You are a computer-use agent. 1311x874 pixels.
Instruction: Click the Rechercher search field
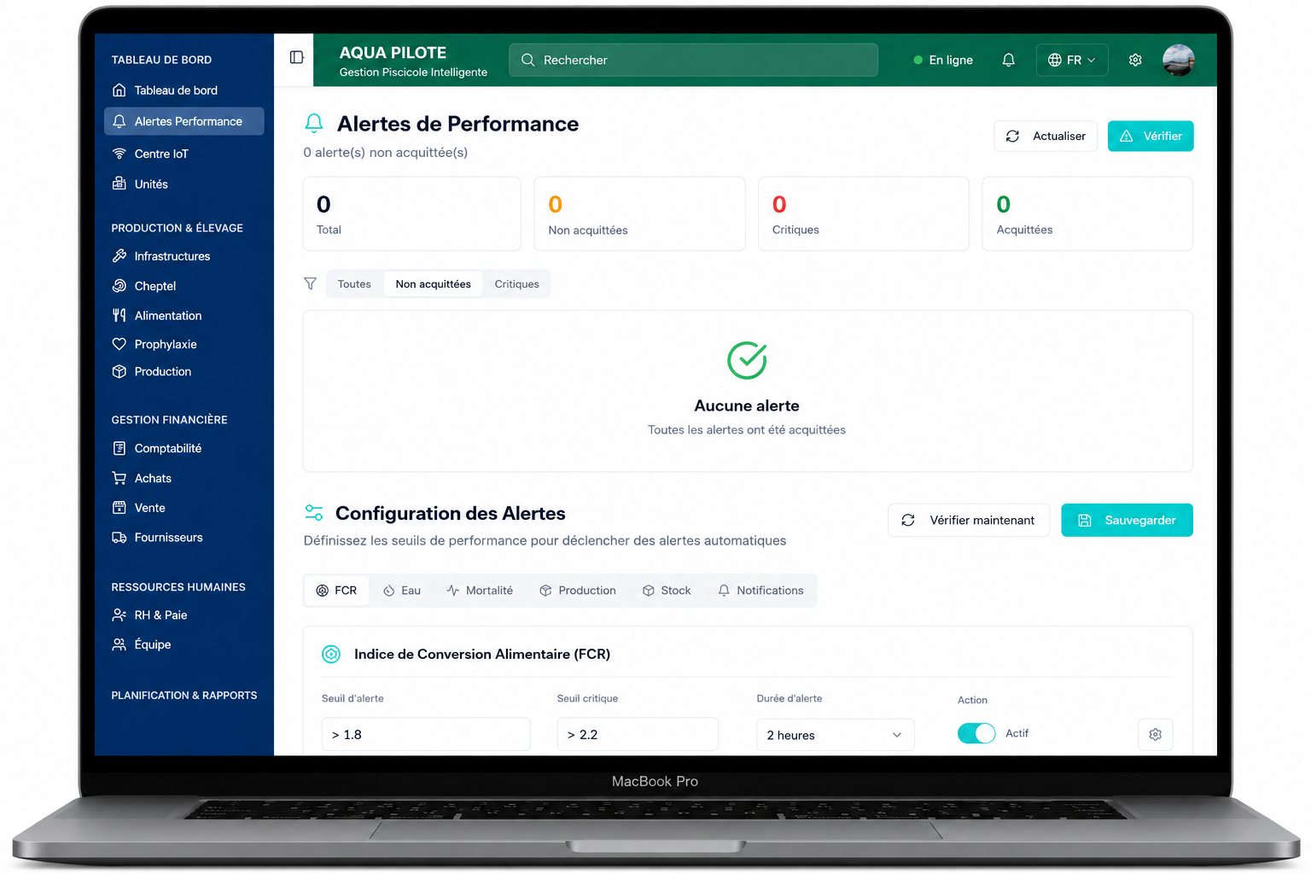coord(693,60)
